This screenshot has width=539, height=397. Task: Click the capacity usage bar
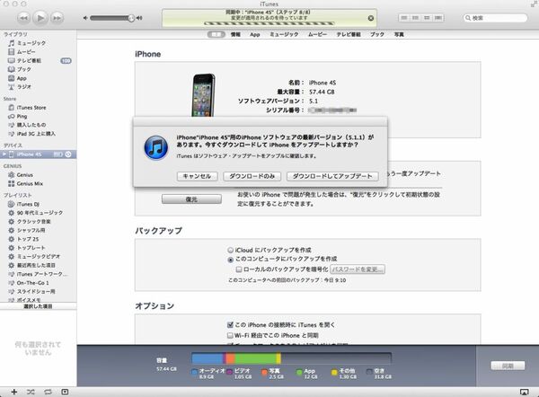tap(291, 358)
